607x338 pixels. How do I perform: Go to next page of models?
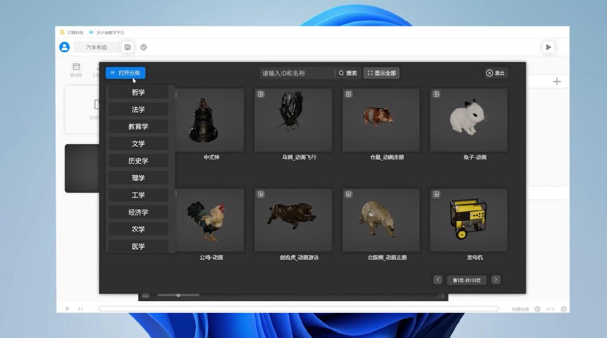click(x=496, y=279)
